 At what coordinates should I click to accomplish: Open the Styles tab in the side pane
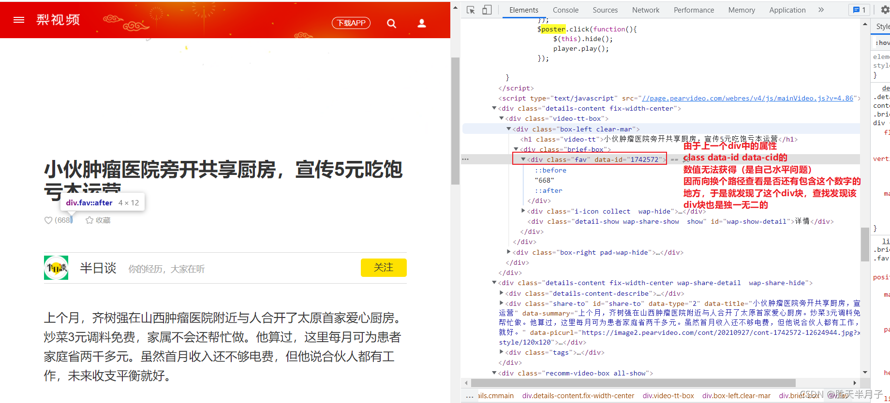(x=882, y=27)
